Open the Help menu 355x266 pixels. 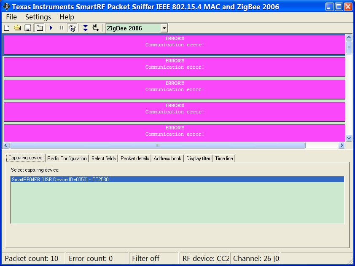(67, 17)
